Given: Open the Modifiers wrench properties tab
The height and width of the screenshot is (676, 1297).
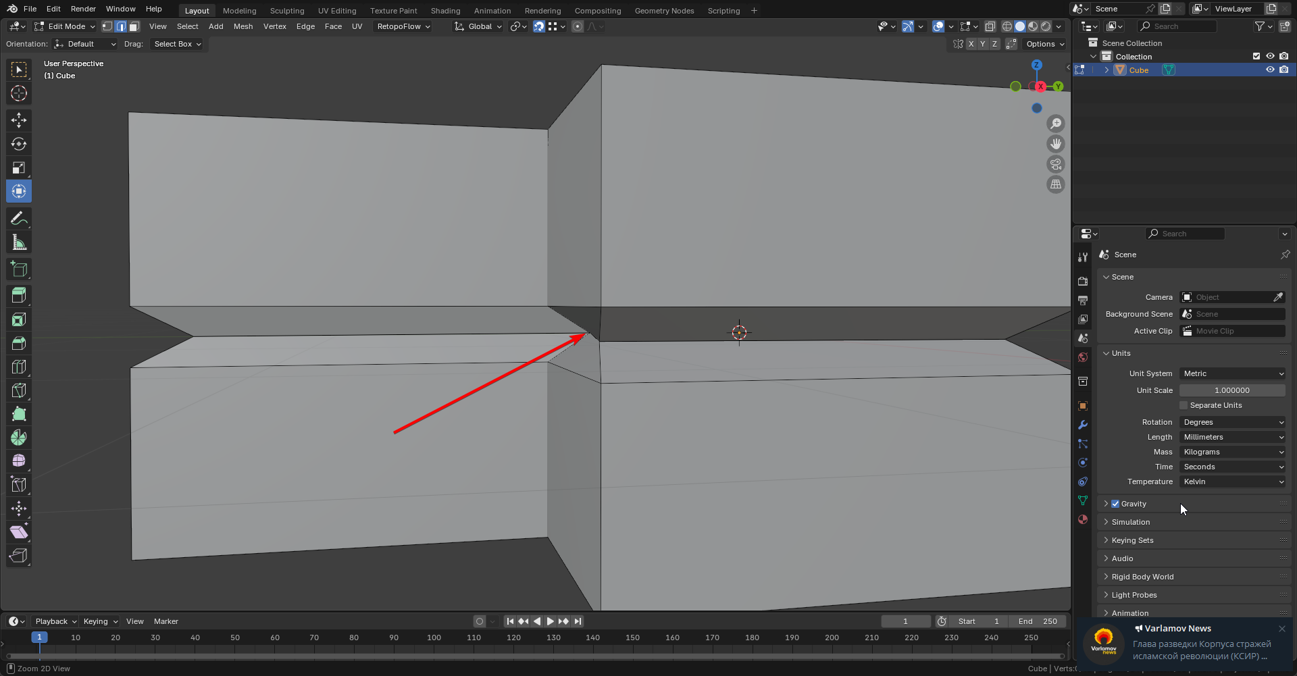Looking at the screenshot, I should click(x=1083, y=425).
